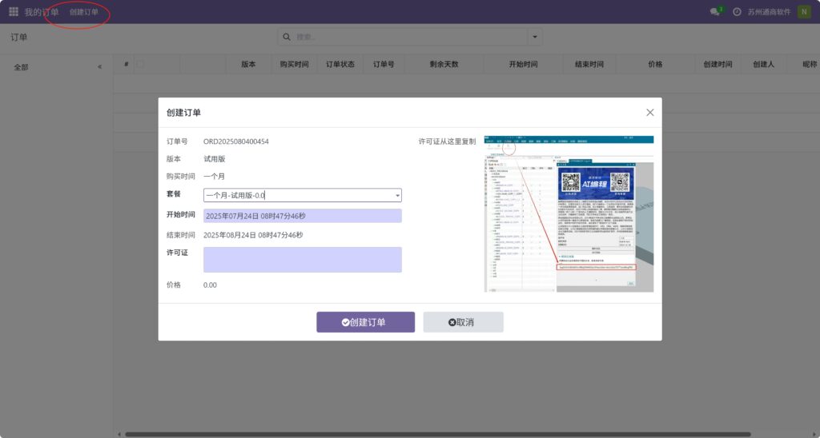Image resolution: width=820 pixels, height=438 pixels.
Task: Click the 开始时间 date field
Action: (302, 216)
